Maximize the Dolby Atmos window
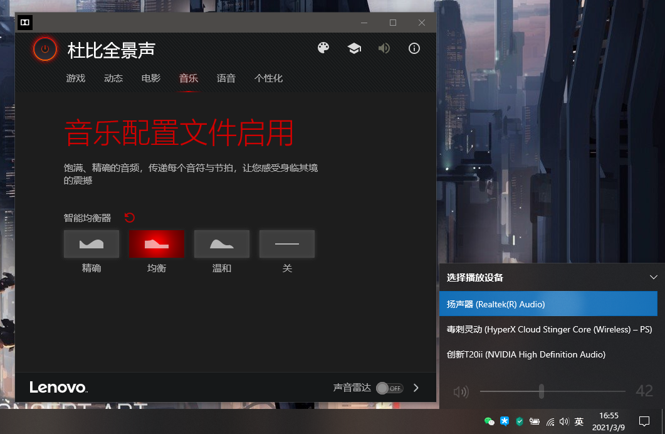Viewport: 665px width, 434px height. tap(393, 23)
